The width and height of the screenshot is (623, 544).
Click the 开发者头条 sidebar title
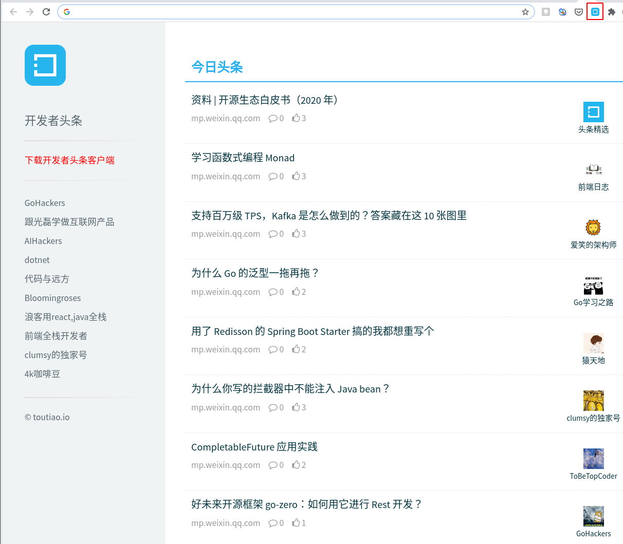pos(53,121)
